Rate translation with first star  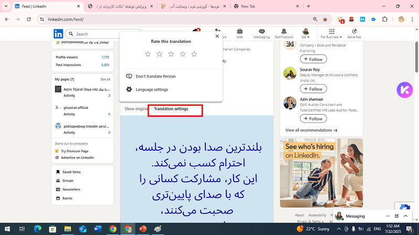pyautogui.click(x=148, y=54)
